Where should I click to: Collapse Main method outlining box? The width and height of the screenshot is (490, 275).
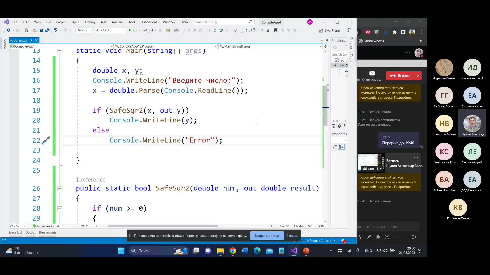pos(59,51)
